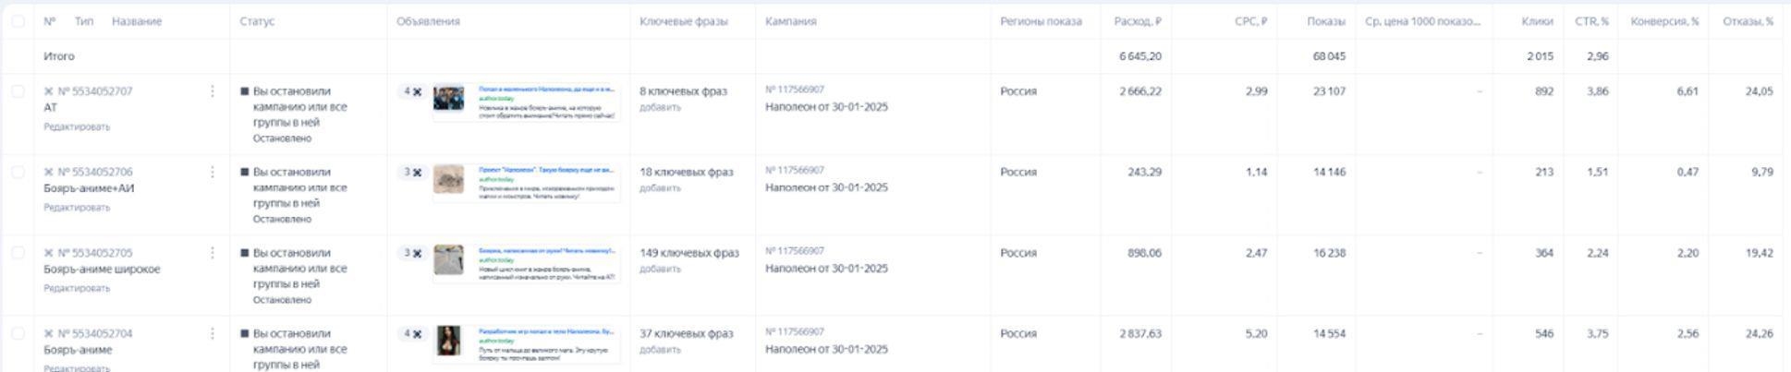Click the Клики column header
1791x372 pixels.
pos(1537,21)
